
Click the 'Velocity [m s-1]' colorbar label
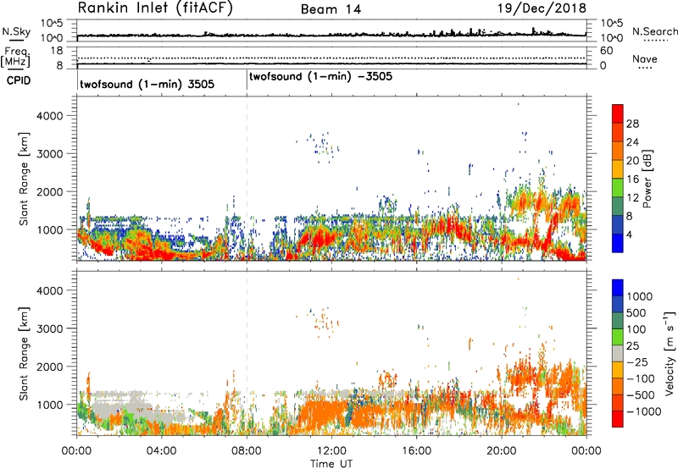670,353
